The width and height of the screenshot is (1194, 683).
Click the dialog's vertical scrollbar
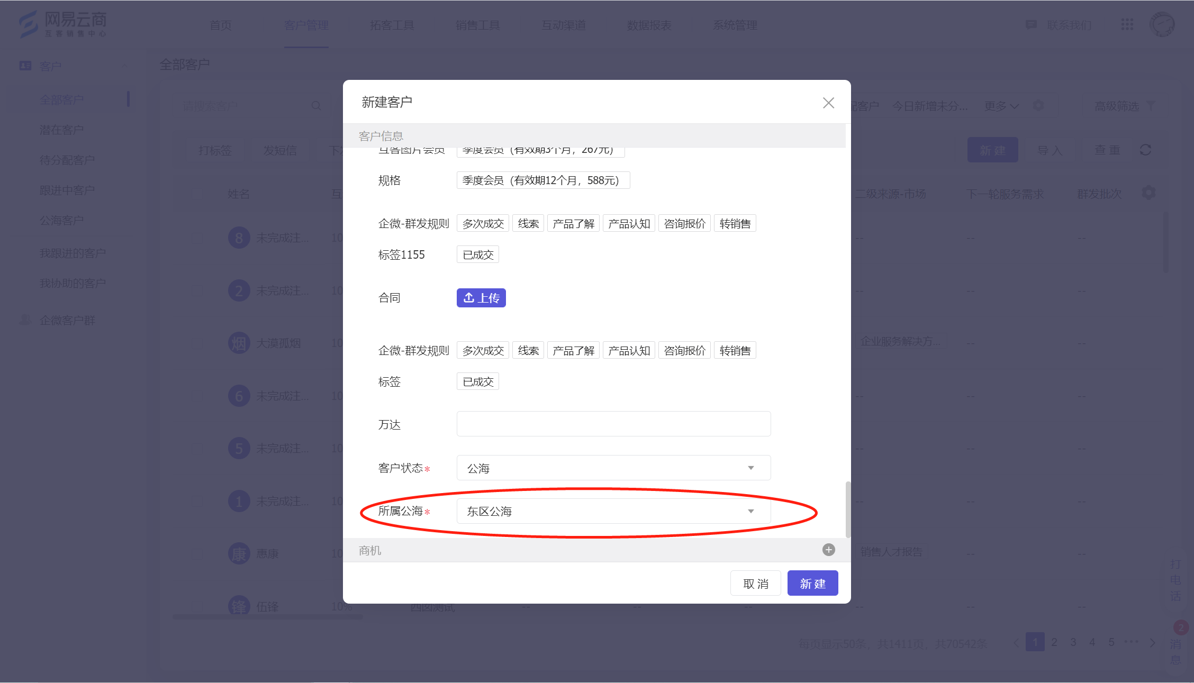pos(848,509)
